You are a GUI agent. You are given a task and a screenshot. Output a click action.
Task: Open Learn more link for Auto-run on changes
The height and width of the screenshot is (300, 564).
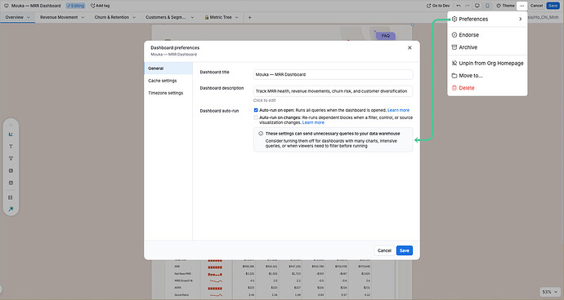click(x=313, y=122)
